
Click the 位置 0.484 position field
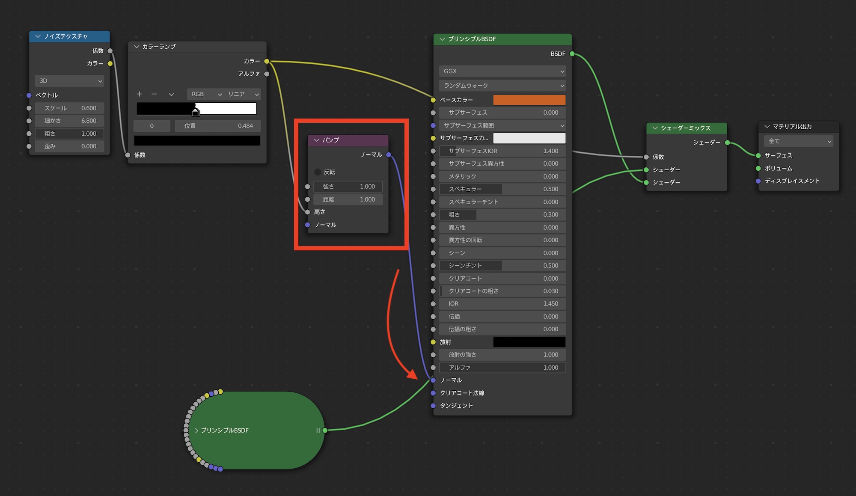tap(218, 126)
